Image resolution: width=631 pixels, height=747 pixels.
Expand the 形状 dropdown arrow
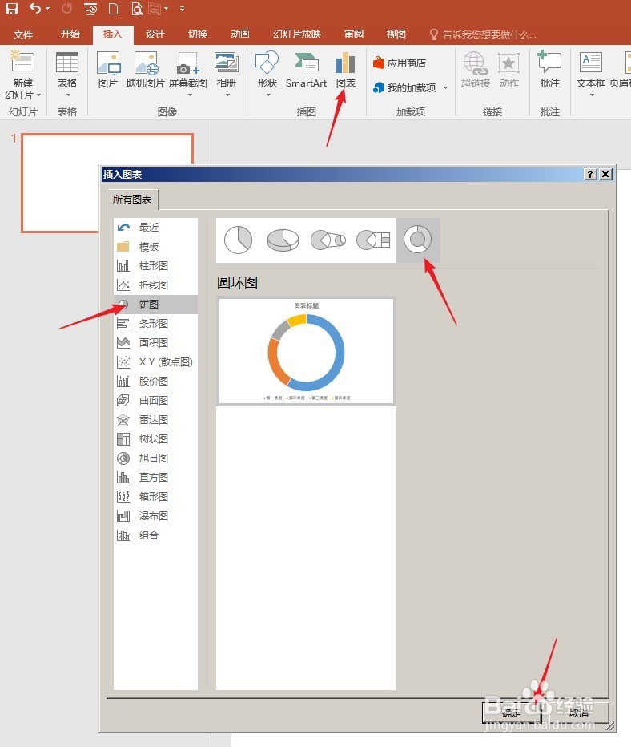tap(268, 95)
